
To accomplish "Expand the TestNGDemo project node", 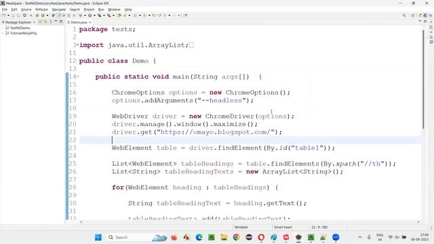I will 3,28.
